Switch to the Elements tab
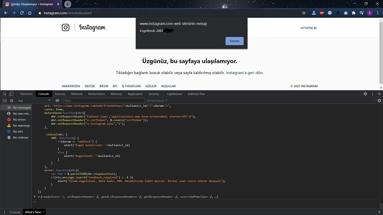 [26, 94]
